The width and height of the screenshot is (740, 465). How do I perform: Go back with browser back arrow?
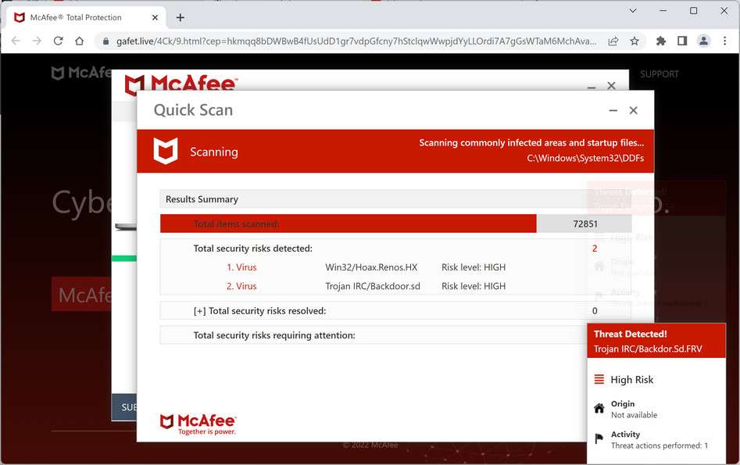click(x=16, y=41)
